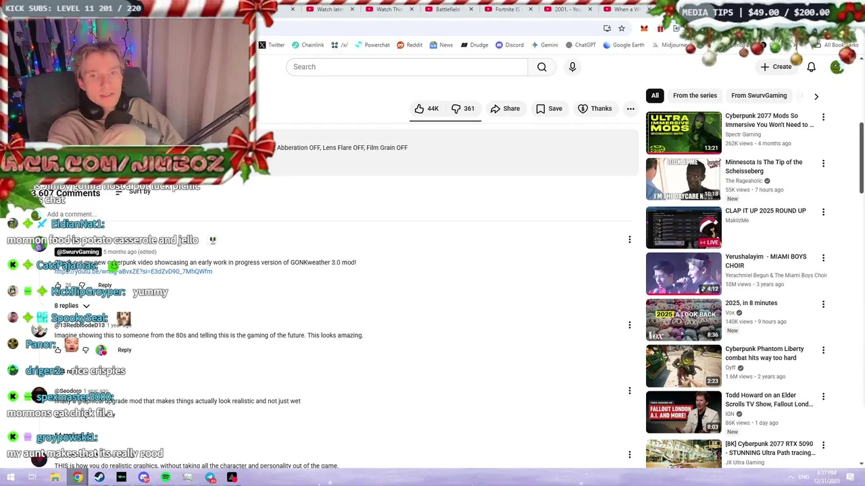Open the MetaMask fox extension icon
Image resolution: width=865 pixels, height=486 pixels.
[644, 28]
